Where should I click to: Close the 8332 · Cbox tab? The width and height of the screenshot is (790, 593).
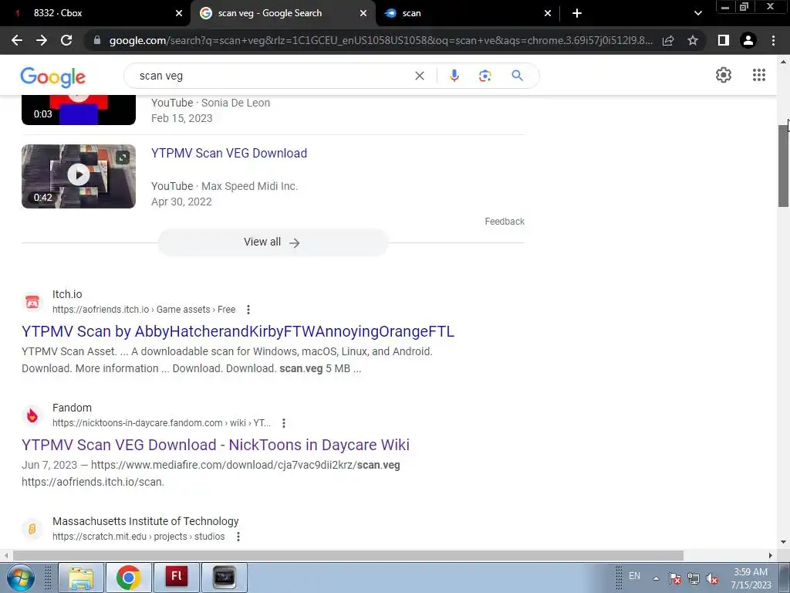[x=179, y=13]
